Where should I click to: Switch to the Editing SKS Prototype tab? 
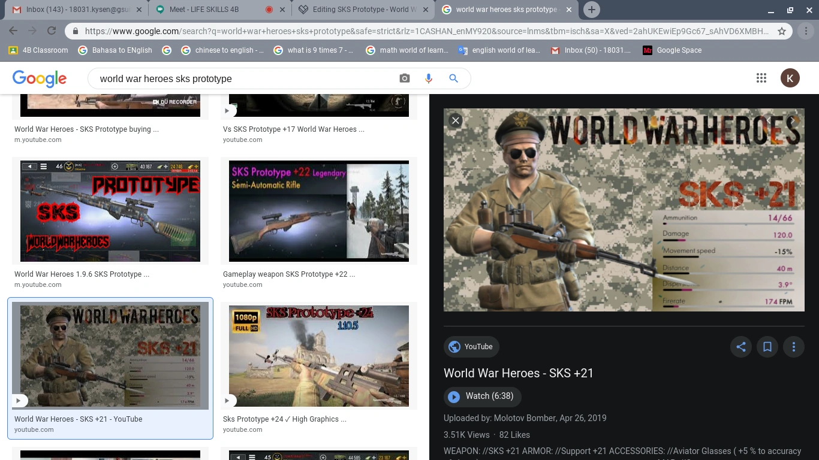click(363, 10)
